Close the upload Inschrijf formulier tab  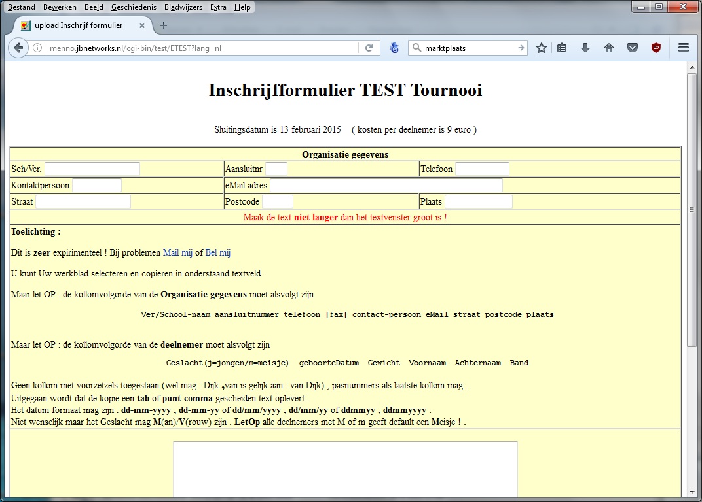141,25
